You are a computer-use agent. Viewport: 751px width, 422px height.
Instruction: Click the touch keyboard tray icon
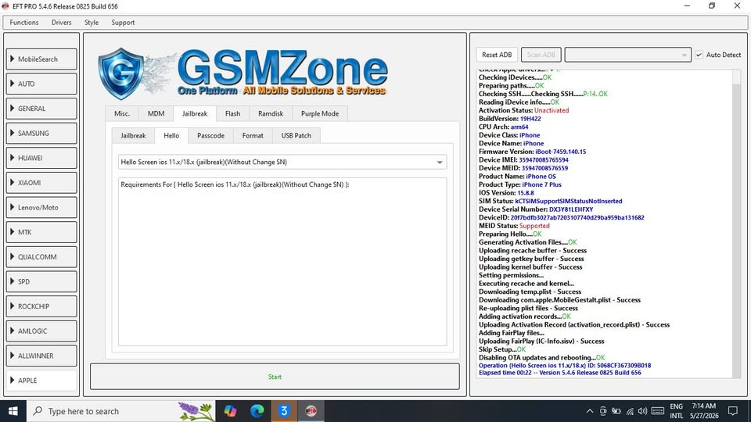[x=658, y=411]
